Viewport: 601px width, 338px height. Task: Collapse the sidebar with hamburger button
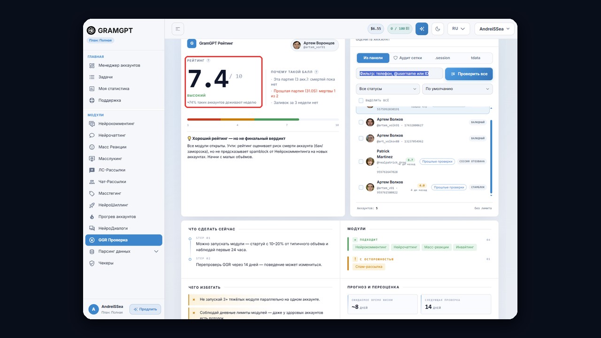tap(178, 29)
